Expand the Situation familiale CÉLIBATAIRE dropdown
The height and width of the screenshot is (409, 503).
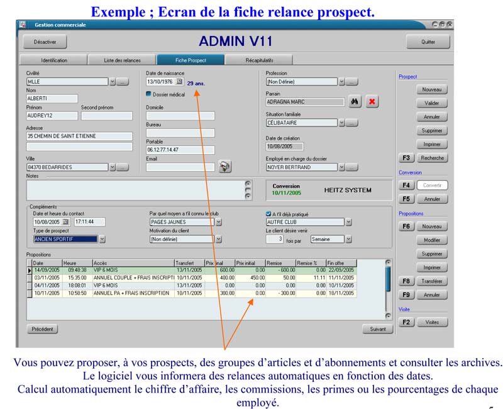(341, 123)
